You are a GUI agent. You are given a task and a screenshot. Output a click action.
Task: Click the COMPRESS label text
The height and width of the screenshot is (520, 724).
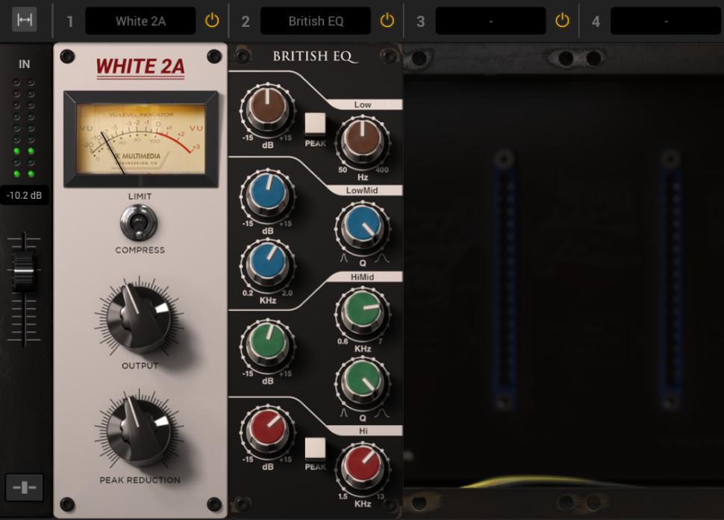140,250
